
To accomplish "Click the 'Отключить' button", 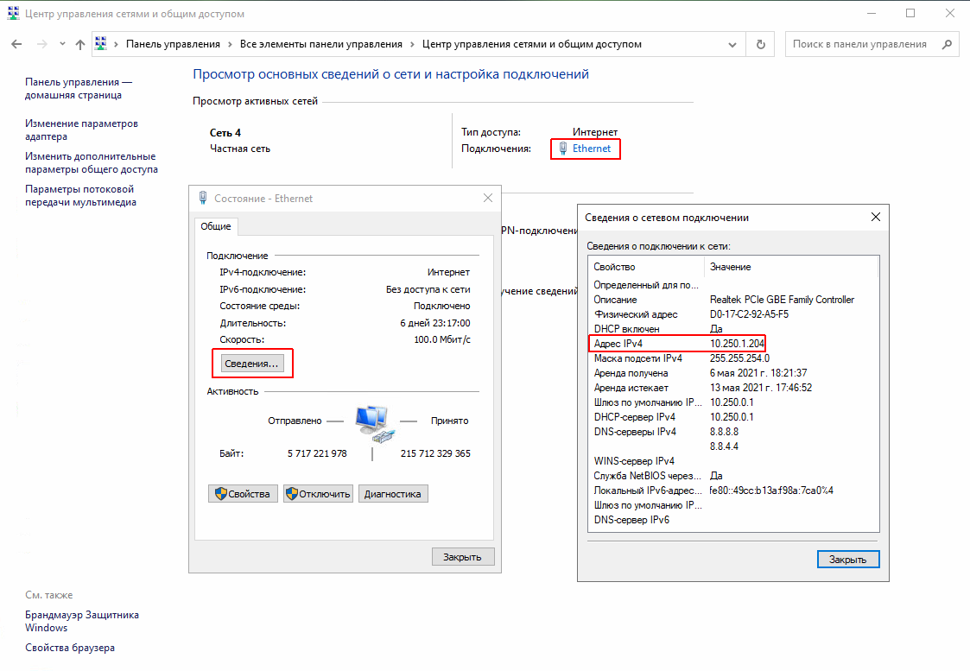I will [318, 493].
